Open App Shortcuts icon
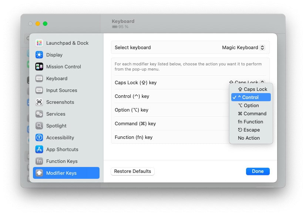This screenshot has height=215, width=306. [x=39, y=149]
